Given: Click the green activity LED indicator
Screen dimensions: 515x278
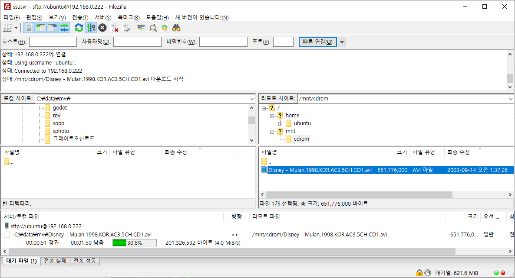Looking at the screenshot, I should (x=496, y=273).
